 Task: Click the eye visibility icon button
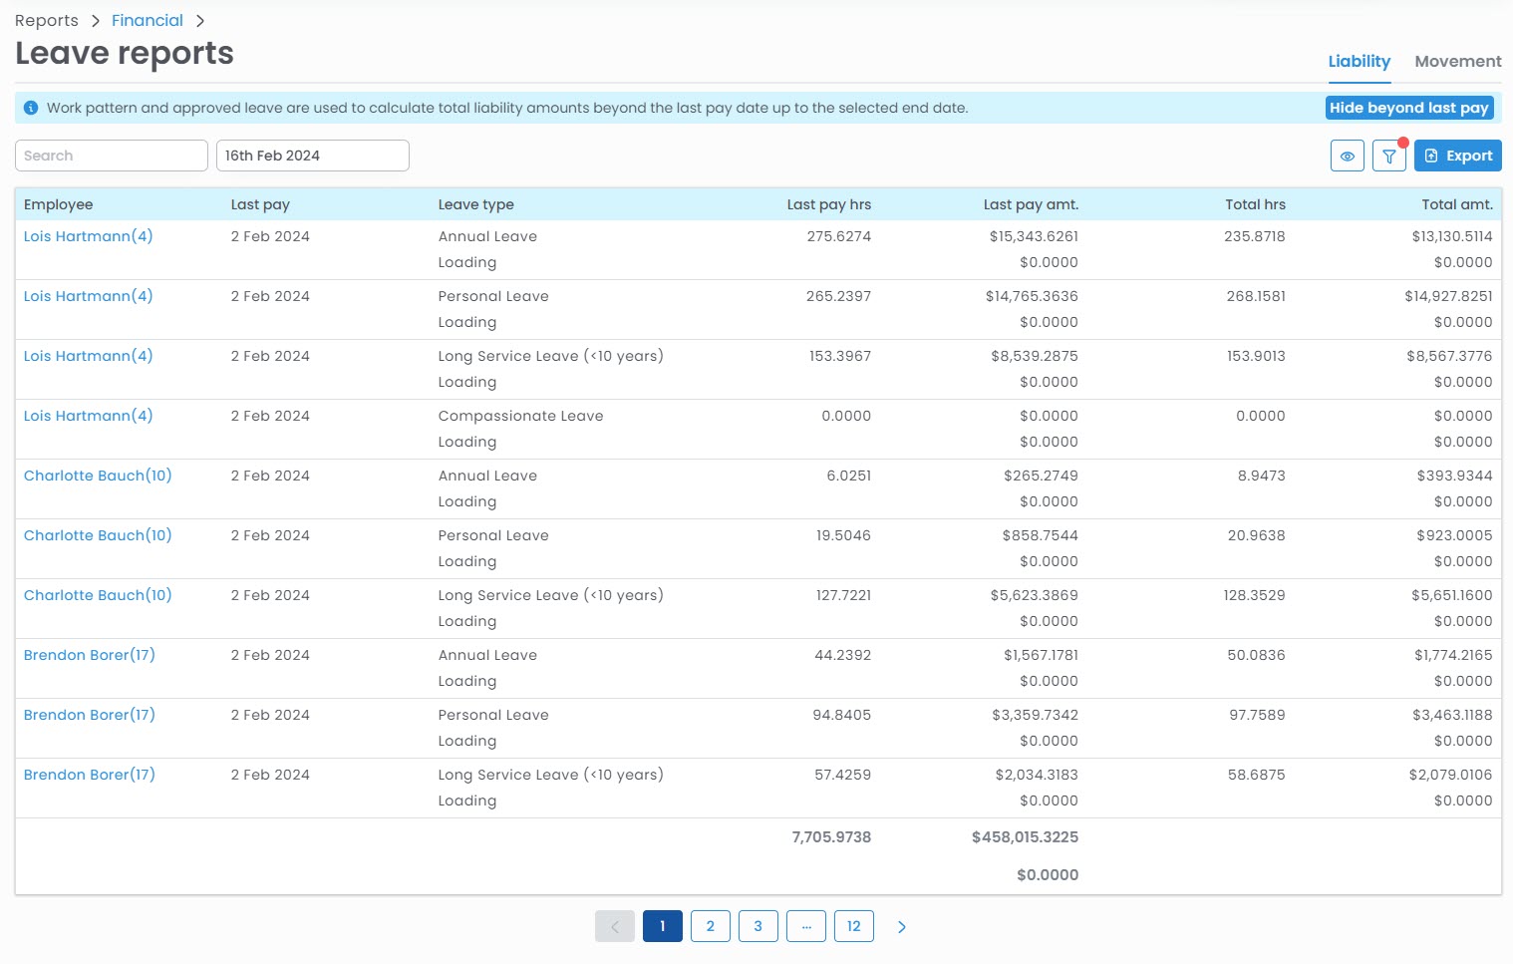pos(1347,156)
